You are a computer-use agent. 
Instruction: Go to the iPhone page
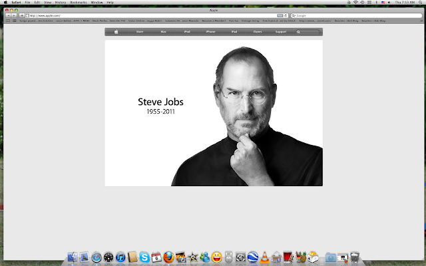click(210, 32)
